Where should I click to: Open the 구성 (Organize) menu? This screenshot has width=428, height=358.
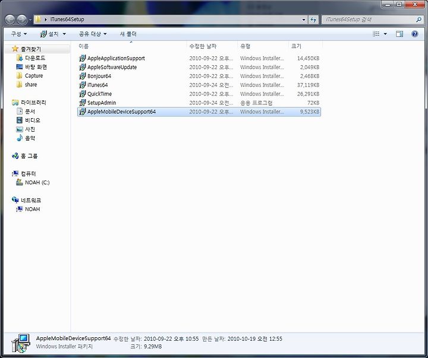tap(19, 34)
